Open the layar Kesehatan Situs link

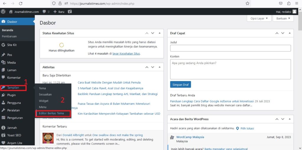click(126, 54)
